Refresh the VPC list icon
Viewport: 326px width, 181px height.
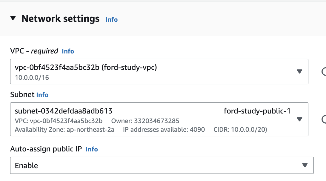tap(324, 71)
